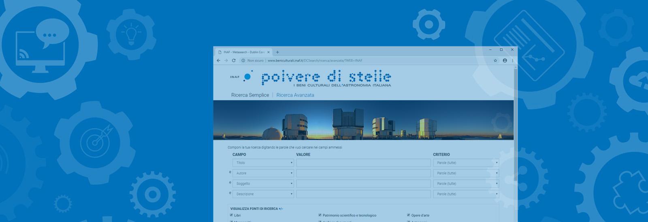Open the Titolo field dropdown
This screenshot has height=222, width=648.
[x=263, y=163]
